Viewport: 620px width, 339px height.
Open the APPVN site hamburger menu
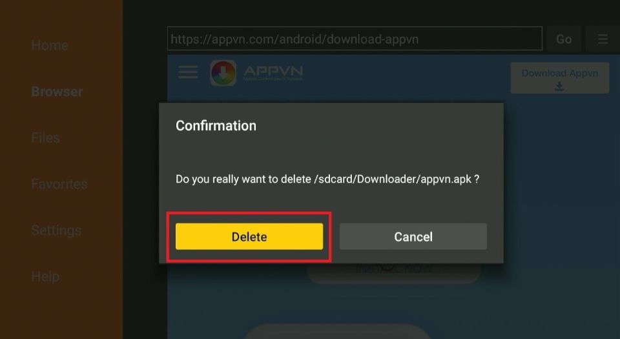pos(188,72)
